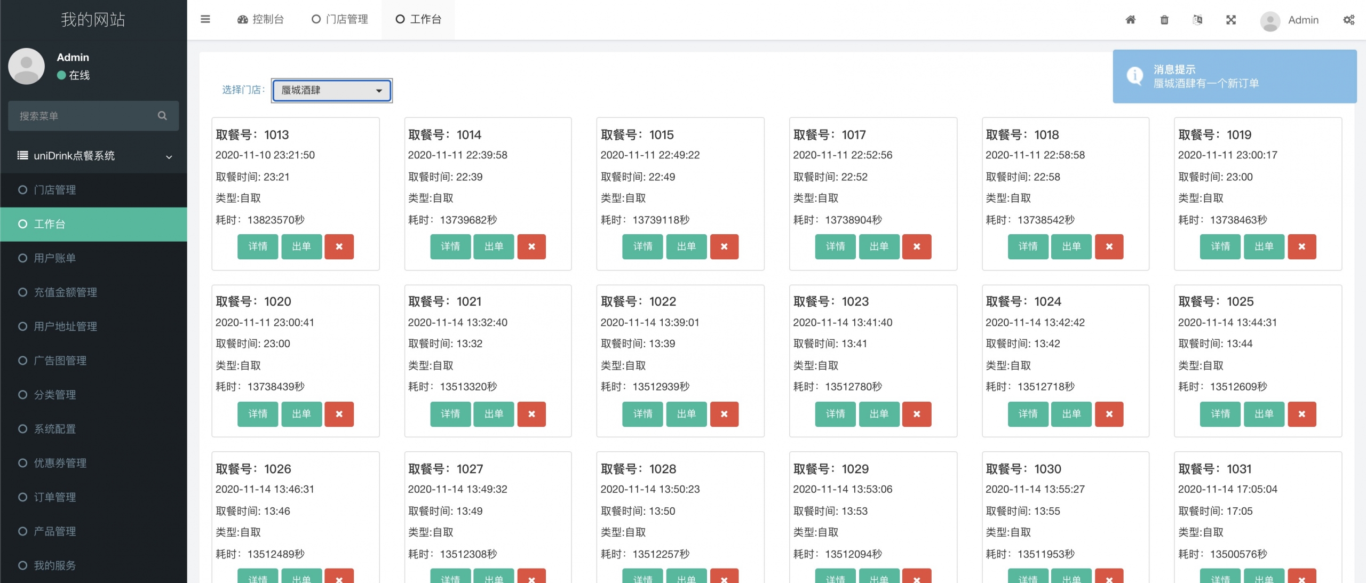Switch to the 控制台 tab
Viewport: 1366px width, 583px height.
[260, 20]
